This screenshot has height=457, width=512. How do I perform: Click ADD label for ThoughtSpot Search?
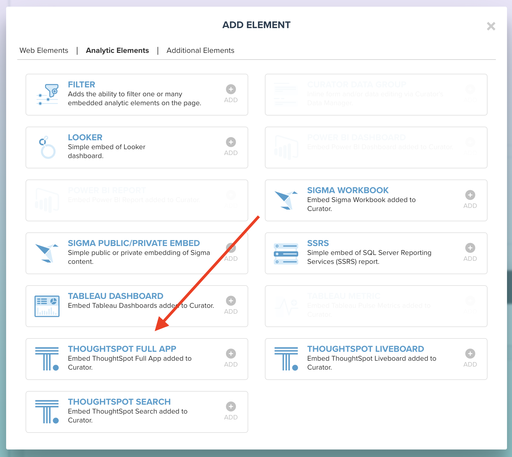(x=231, y=417)
